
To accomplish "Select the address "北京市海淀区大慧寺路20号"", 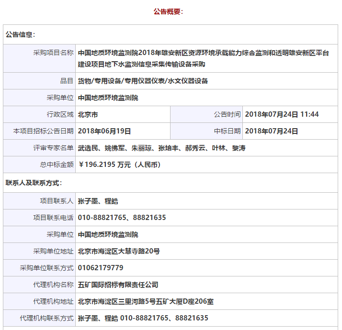I will click(119, 251).
